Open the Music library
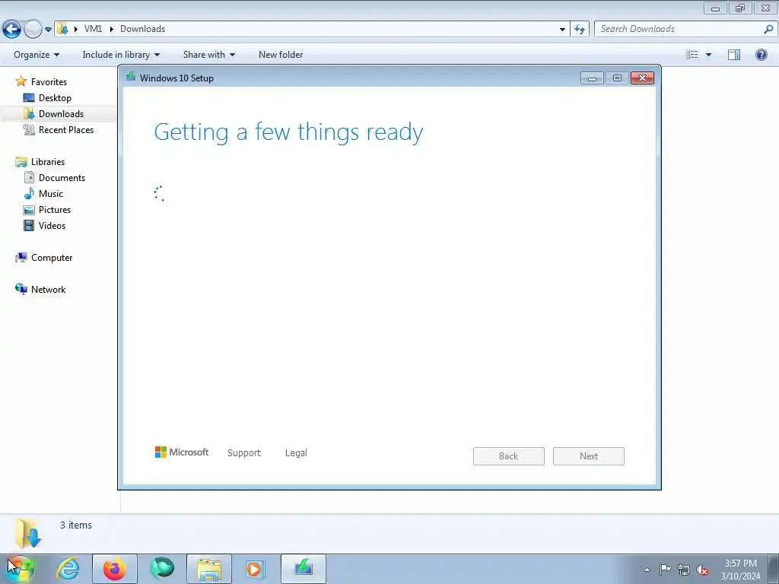779x584 pixels. 51,194
